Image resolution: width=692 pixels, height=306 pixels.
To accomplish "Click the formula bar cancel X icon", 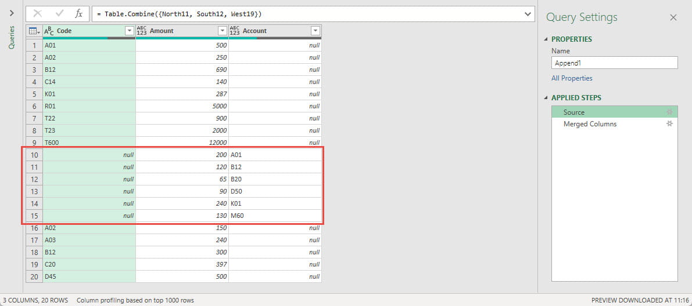I will click(x=38, y=14).
